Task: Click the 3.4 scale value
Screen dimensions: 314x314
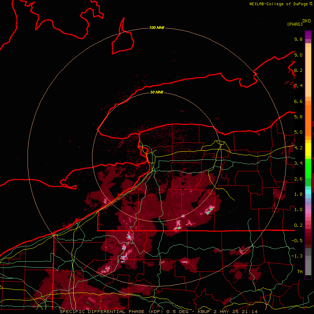Action: 298,163
